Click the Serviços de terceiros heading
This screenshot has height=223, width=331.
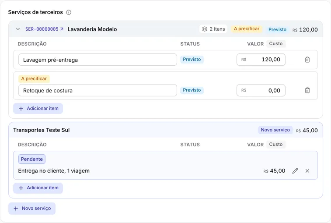tap(35, 12)
